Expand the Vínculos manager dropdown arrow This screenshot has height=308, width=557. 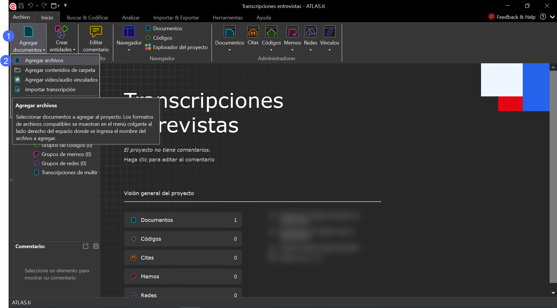[x=330, y=50]
